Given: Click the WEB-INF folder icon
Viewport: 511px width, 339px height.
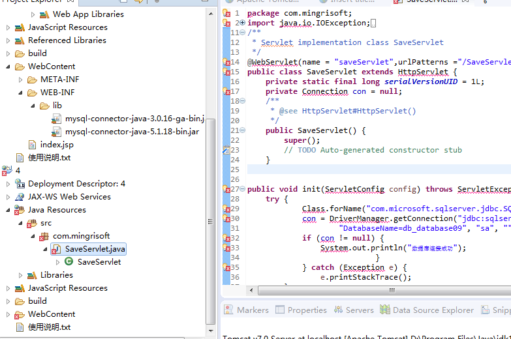Looking at the screenshot, I should (x=32, y=93).
